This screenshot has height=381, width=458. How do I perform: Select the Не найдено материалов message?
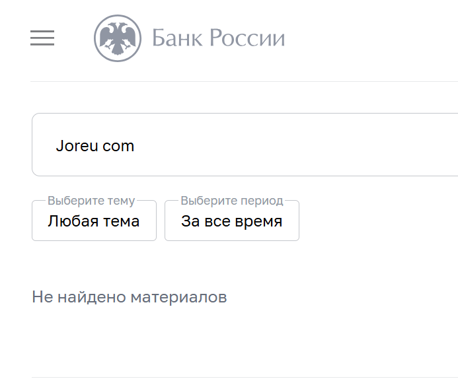coord(130,297)
